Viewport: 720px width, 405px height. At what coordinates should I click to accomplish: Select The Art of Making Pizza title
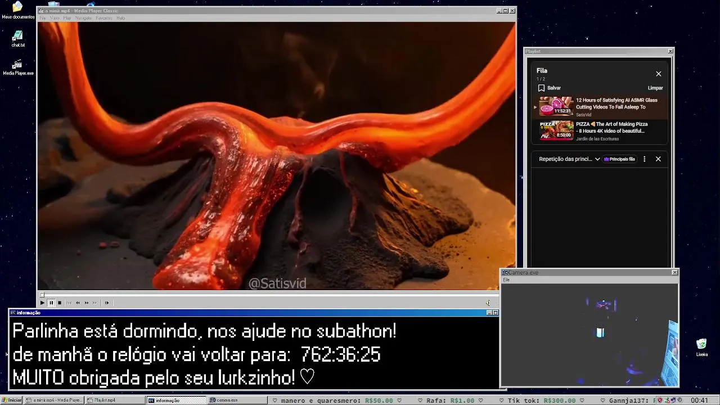tap(612, 127)
